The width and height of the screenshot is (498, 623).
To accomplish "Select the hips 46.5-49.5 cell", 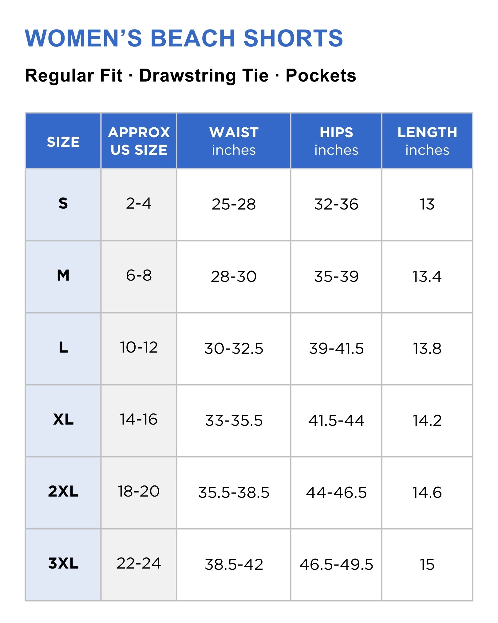I will tap(336, 565).
